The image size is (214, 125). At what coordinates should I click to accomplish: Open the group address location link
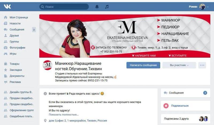pos(78,121)
